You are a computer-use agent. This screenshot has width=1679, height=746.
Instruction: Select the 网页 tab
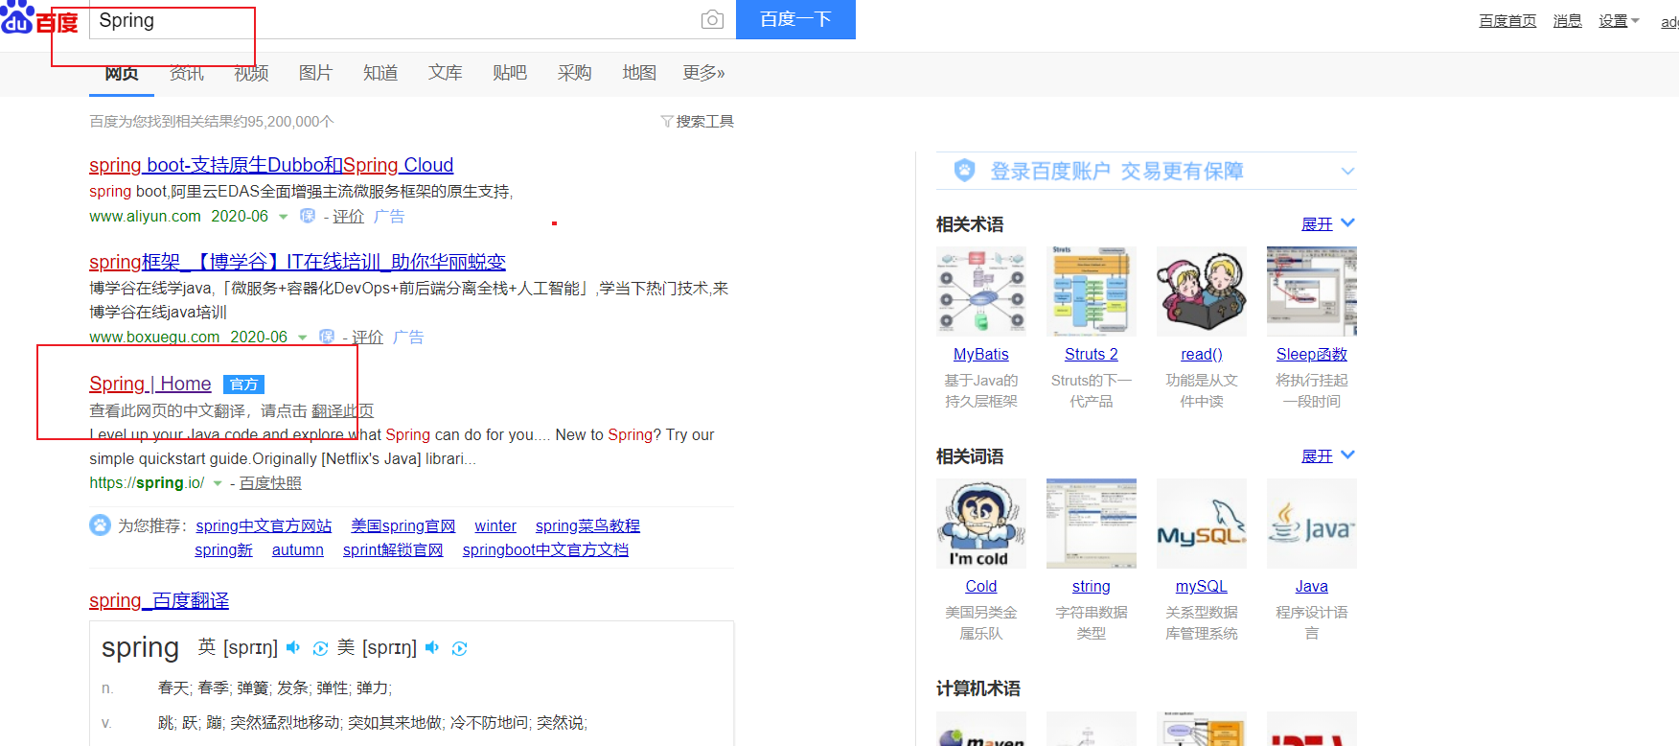[122, 73]
